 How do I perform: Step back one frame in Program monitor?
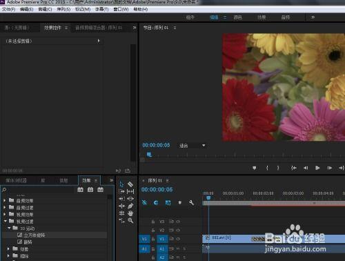tap(306, 168)
